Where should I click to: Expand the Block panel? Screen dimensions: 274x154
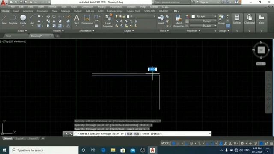164,31
